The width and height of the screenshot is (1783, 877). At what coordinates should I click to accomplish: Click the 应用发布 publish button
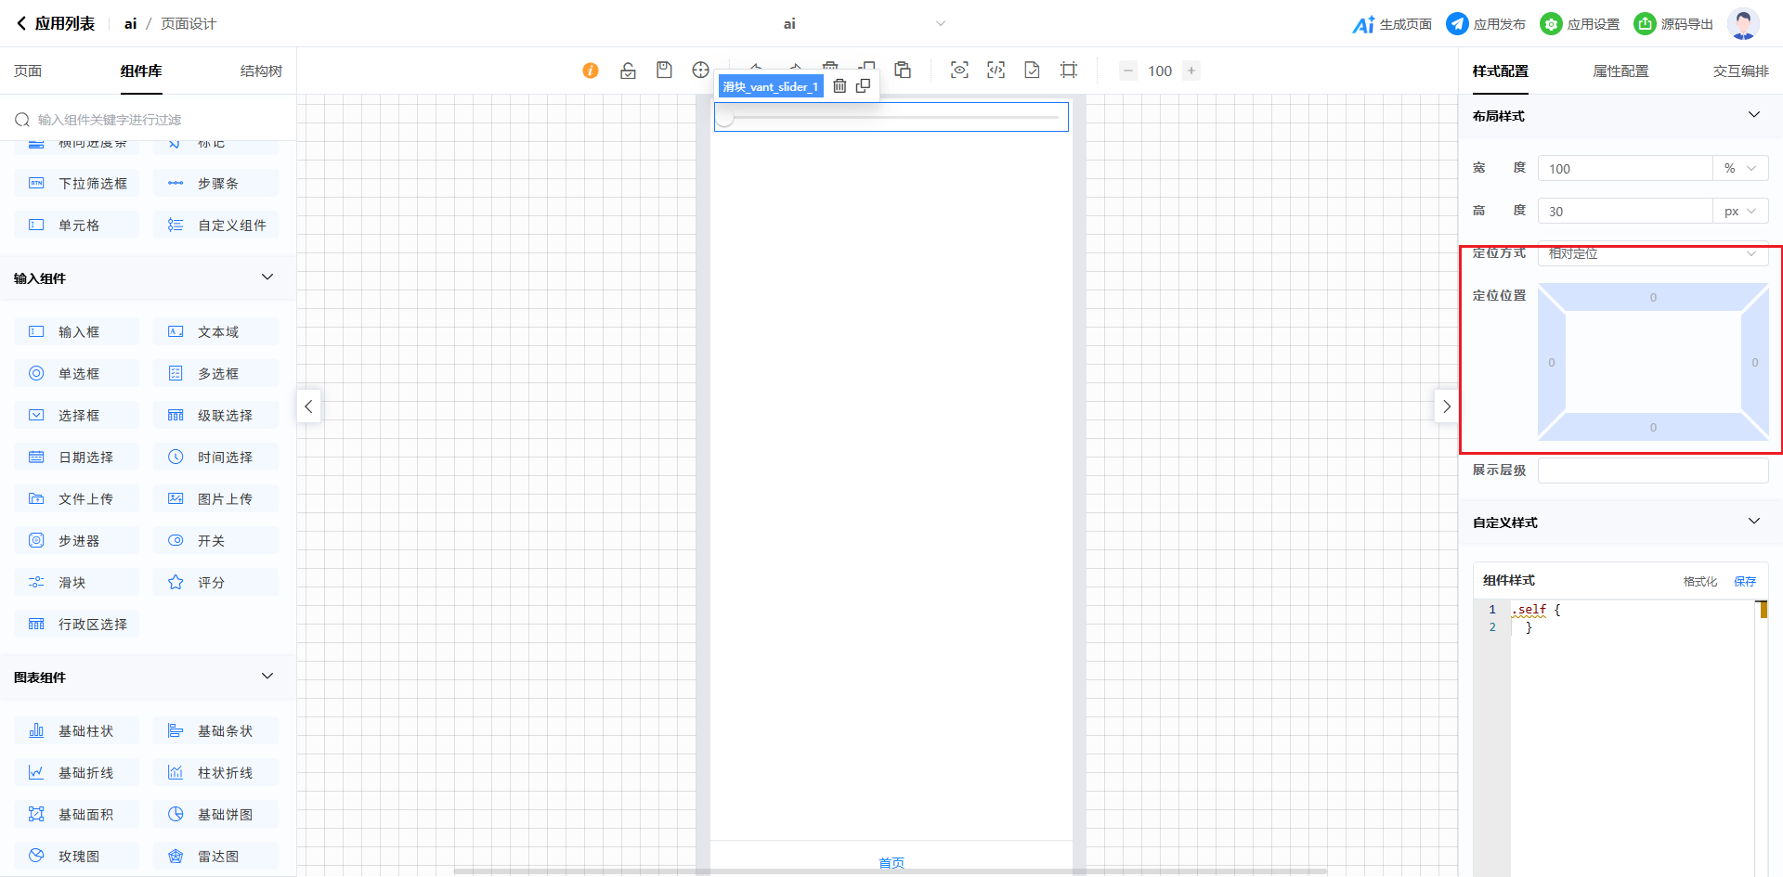[1486, 24]
